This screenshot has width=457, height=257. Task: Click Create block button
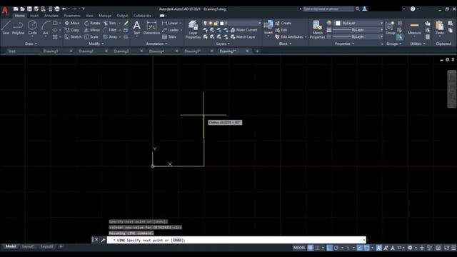(x=283, y=23)
